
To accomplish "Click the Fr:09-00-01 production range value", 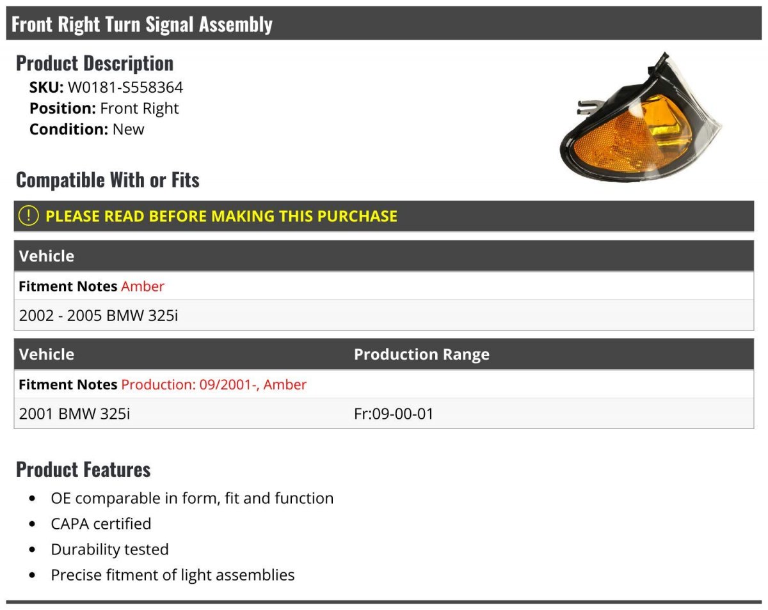I will click(x=394, y=414).
